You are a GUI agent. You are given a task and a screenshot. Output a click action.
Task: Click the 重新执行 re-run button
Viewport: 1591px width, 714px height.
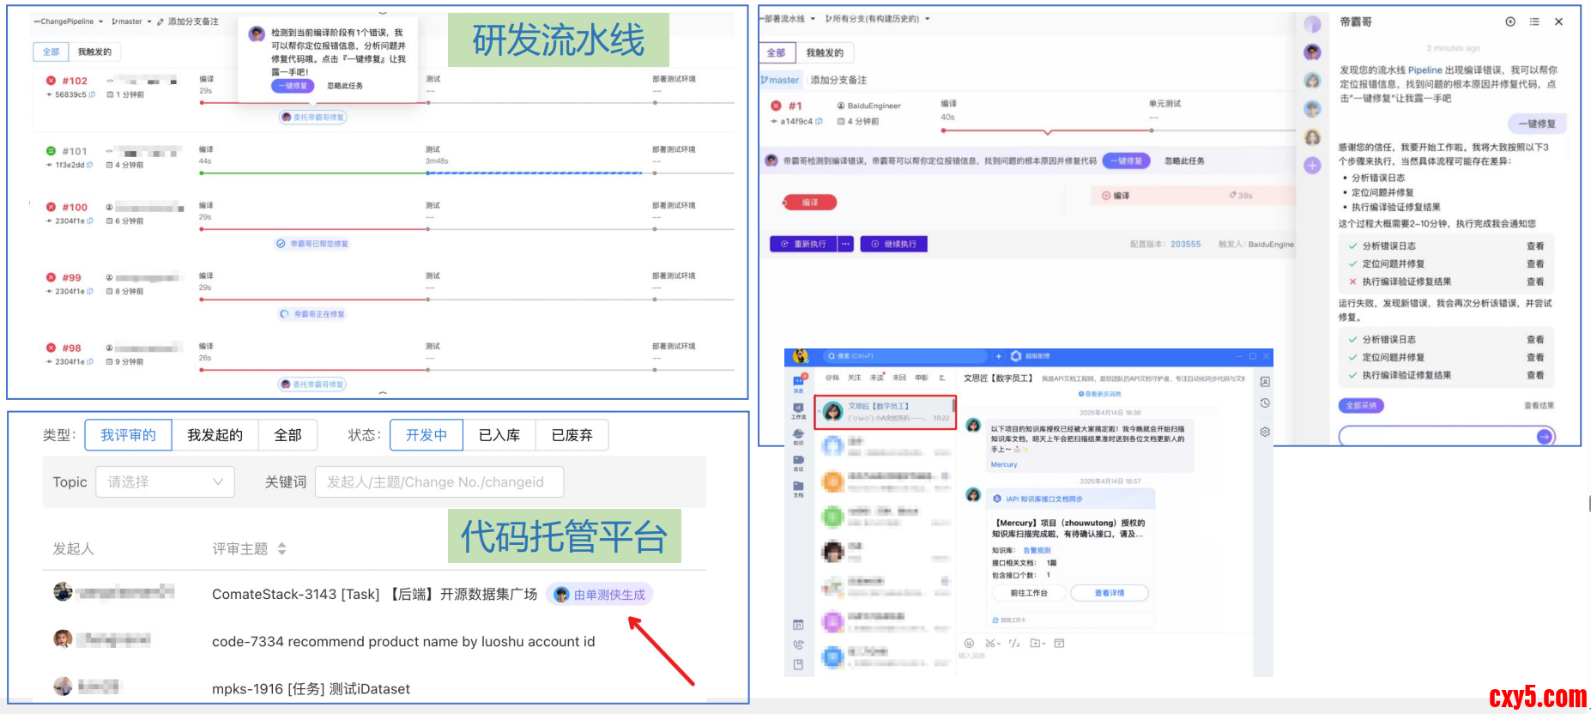tap(803, 244)
